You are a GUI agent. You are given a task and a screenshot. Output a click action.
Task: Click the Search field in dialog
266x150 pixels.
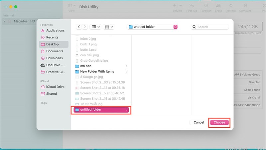click(210, 27)
